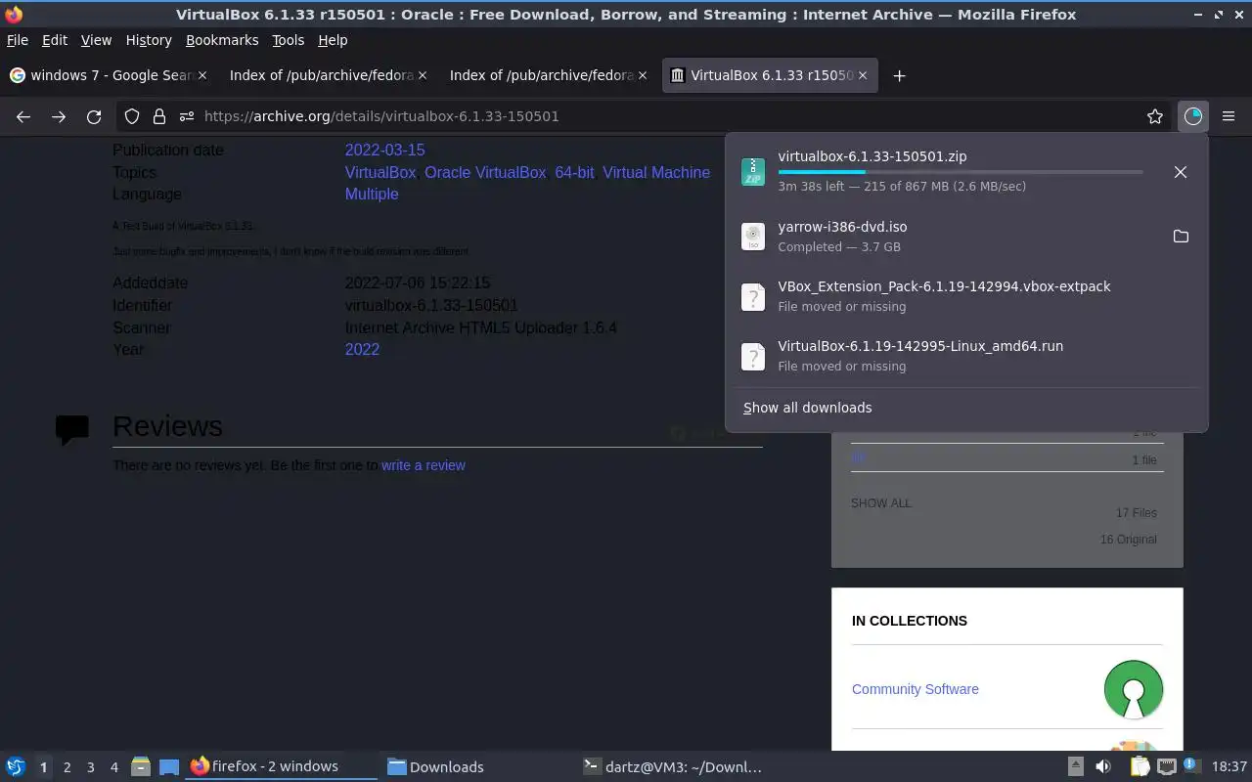Click the volume speaker tray icon
This screenshot has width=1252, height=782.
pos(1103,766)
